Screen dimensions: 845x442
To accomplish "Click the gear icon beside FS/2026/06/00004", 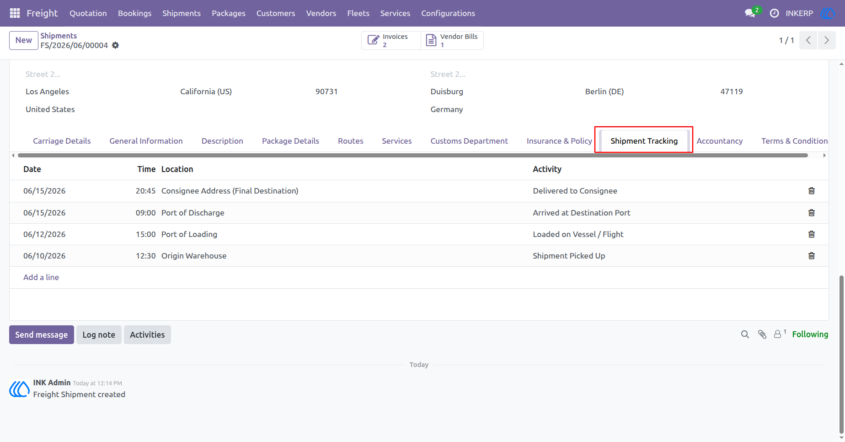I will (116, 45).
